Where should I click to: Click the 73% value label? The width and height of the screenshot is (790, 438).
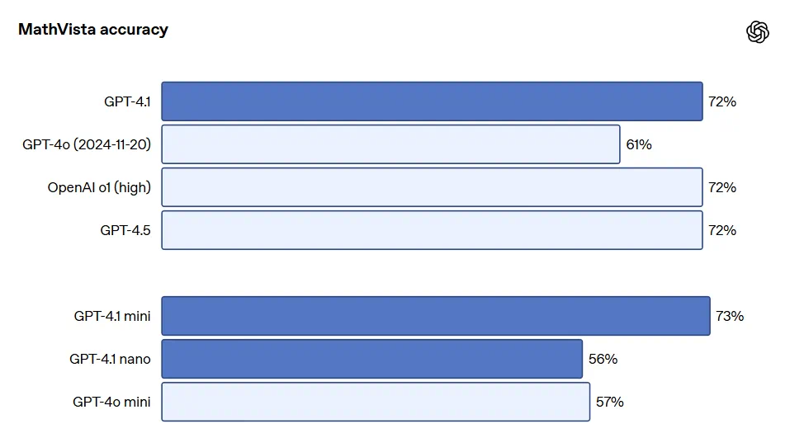click(x=731, y=316)
